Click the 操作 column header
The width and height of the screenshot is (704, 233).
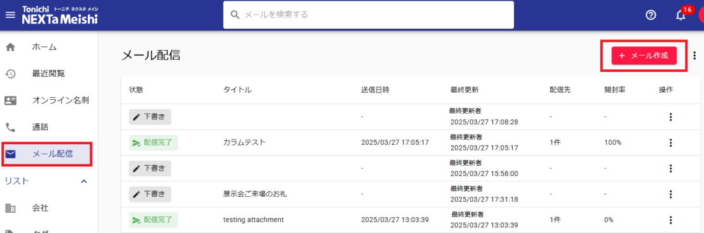666,90
